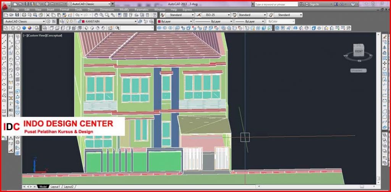The width and height of the screenshot is (391, 192).
Task: Open the table style Standard dropdown
Action: point(265,15)
